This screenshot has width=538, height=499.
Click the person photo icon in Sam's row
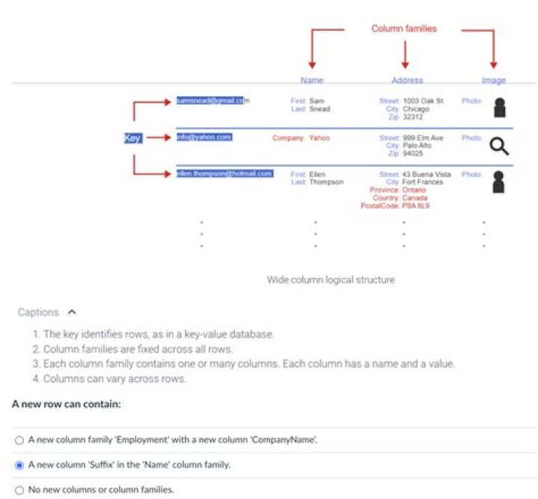tap(500, 108)
